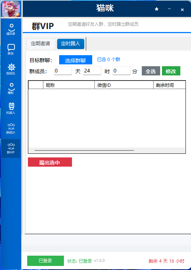Open the 通讯录 contacts sidebar icon
191x270 pixels.
pos(11,29)
